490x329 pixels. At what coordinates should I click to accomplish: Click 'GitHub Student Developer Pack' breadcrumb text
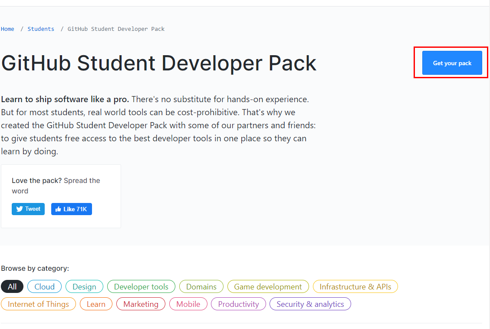116,29
